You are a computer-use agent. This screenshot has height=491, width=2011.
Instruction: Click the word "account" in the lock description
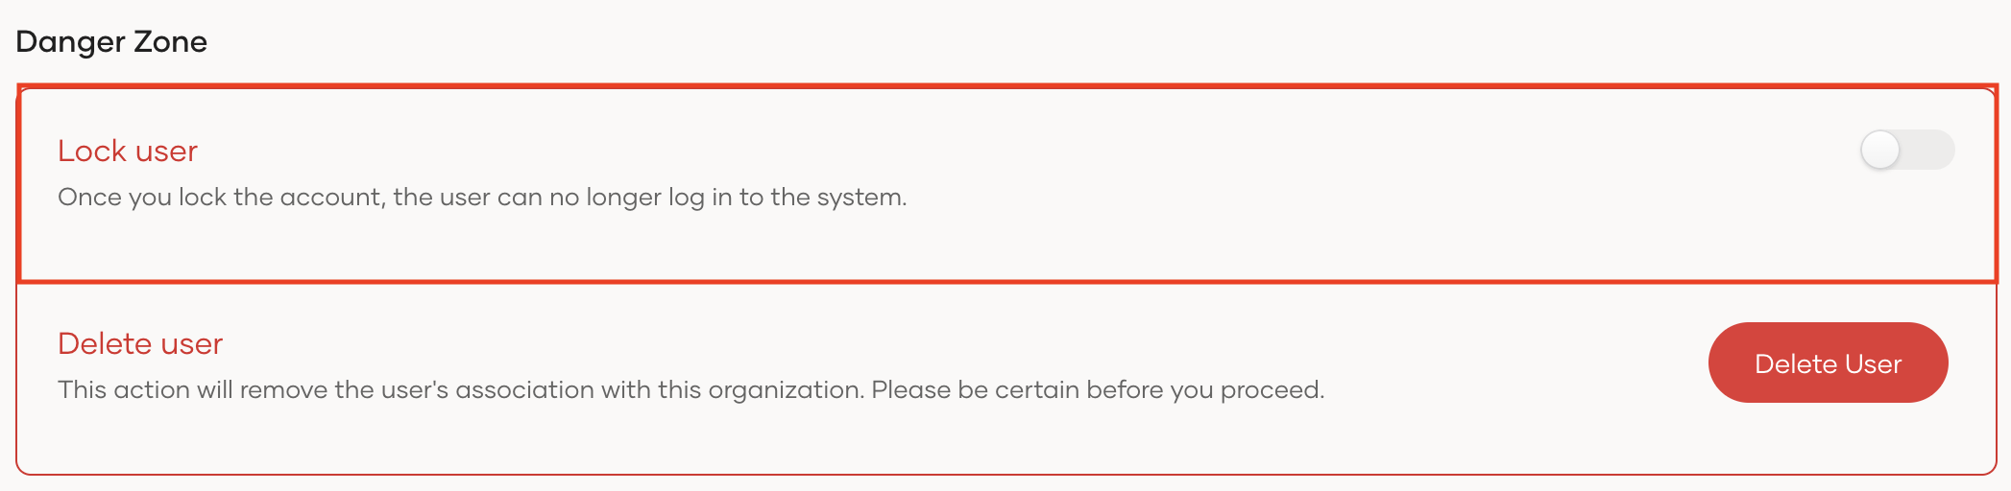(332, 198)
